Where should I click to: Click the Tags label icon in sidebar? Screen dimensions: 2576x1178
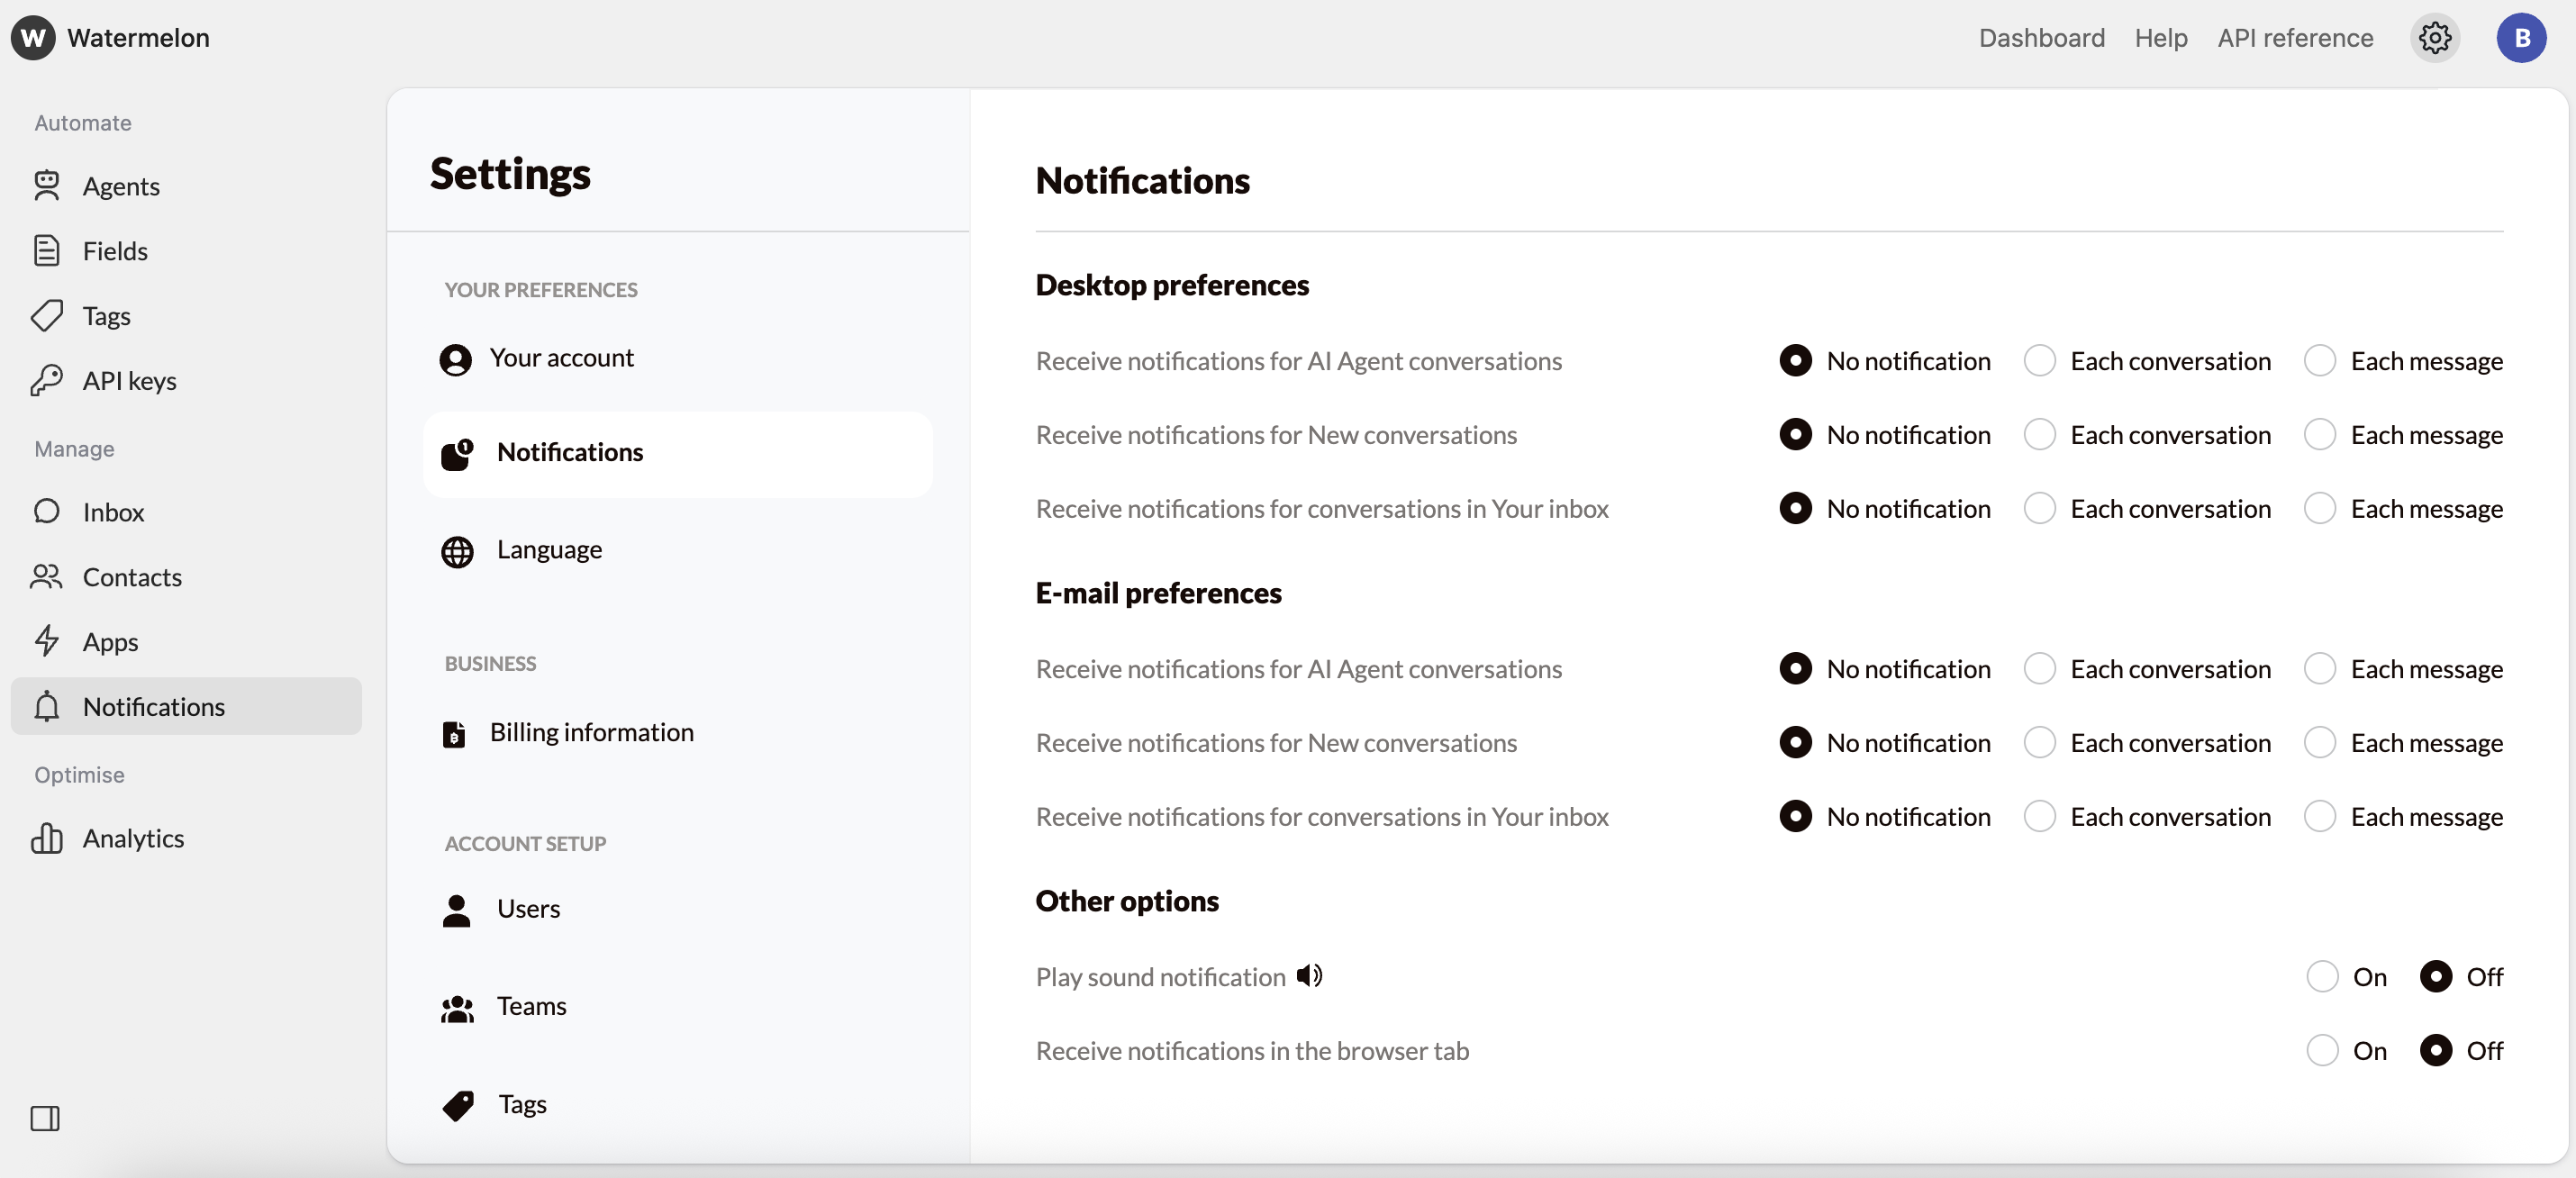(x=48, y=315)
